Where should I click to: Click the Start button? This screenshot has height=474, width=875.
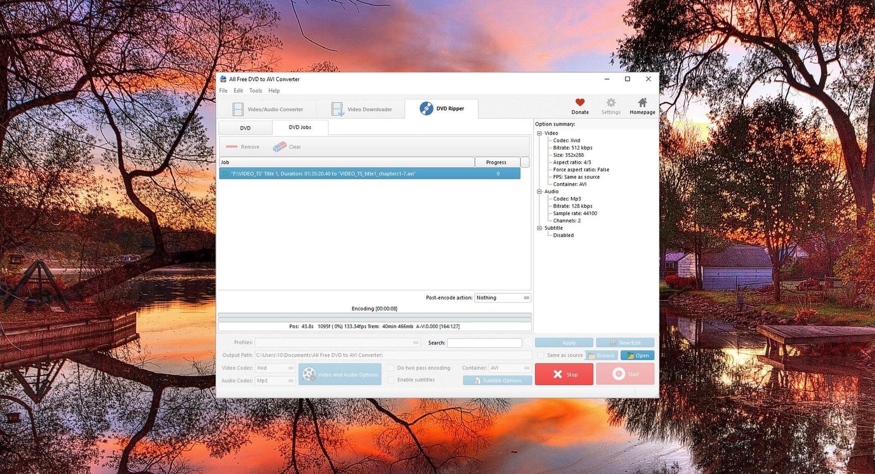(x=625, y=374)
